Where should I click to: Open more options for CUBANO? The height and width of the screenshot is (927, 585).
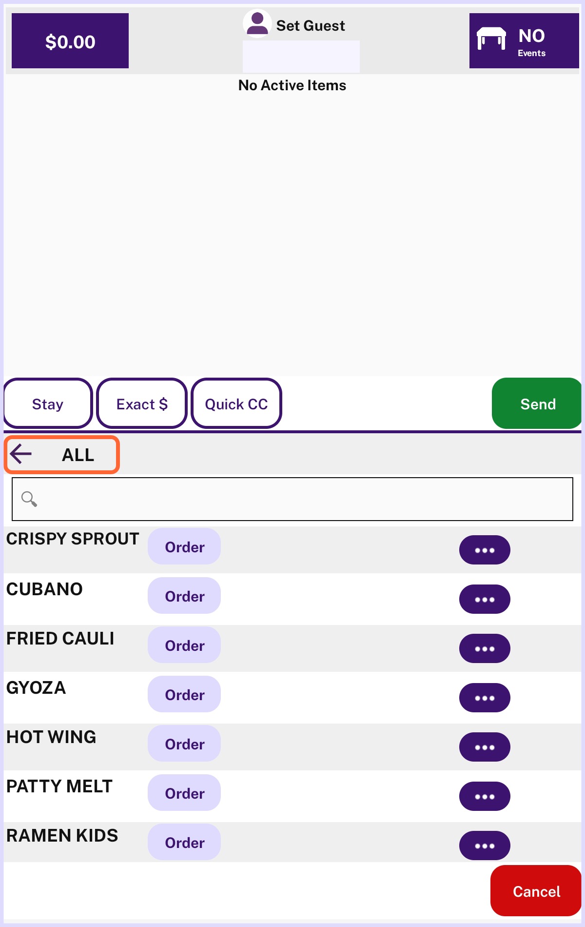click(484, 599)
